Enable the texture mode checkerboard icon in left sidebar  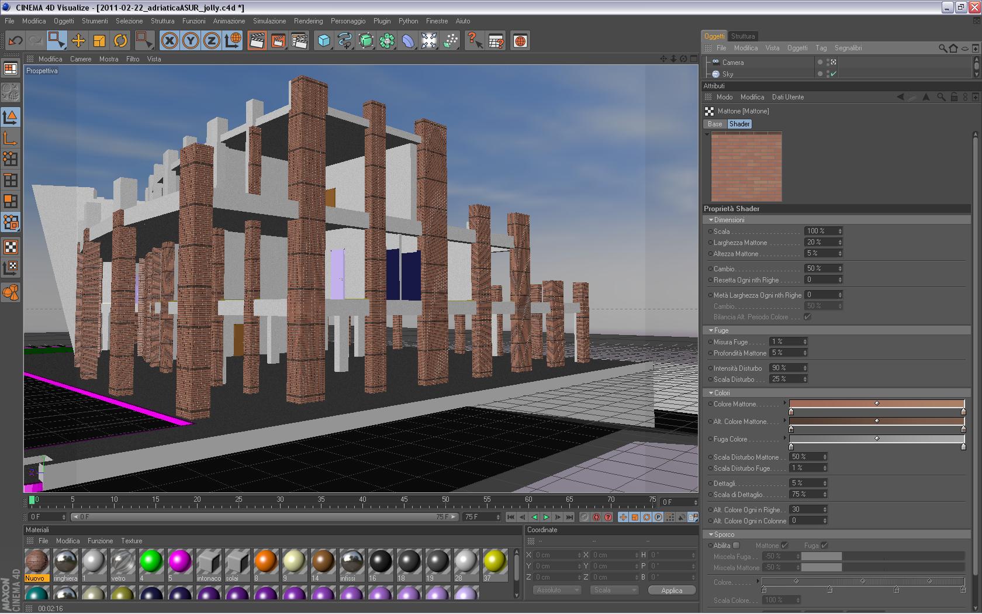[x=11, y=247]
